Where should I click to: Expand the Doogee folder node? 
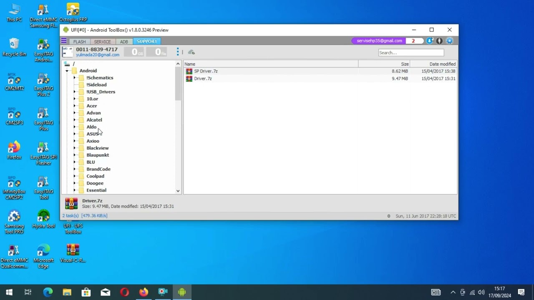pyautogui.click(x=74, y=183)
